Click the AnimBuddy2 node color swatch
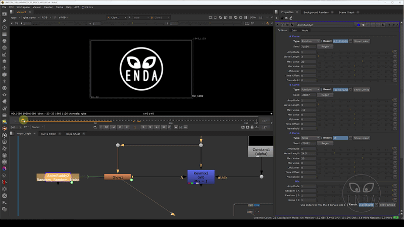This screenshot has height=227, width=404. pyautogui.click(x=359, y=25)
